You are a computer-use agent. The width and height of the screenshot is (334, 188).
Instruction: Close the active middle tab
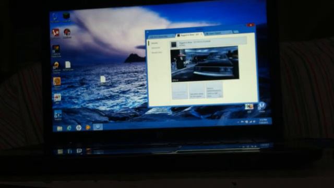(201, 34)
